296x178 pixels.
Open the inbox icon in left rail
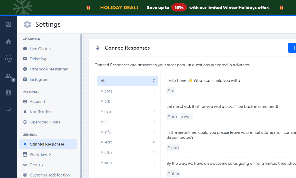[8, 24]
